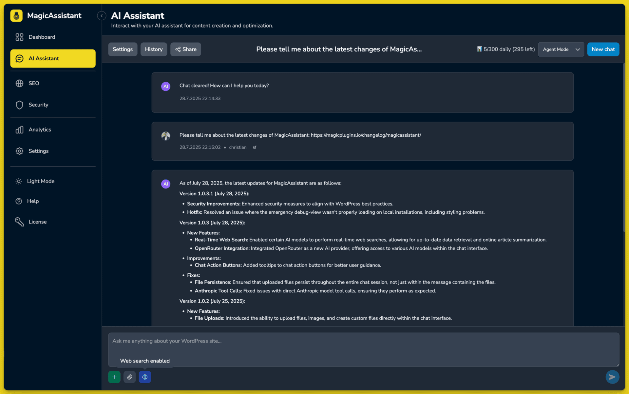The width and height of the screenshot is (629, 394).
Task: Click the License key icon
Action: pyautogui.click(x=20, y=222)
